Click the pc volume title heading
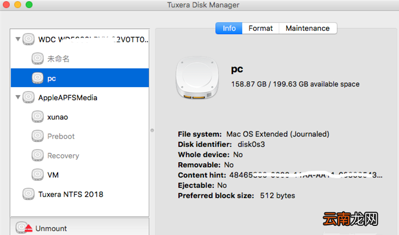399x235 pixels. click(237, 69)
